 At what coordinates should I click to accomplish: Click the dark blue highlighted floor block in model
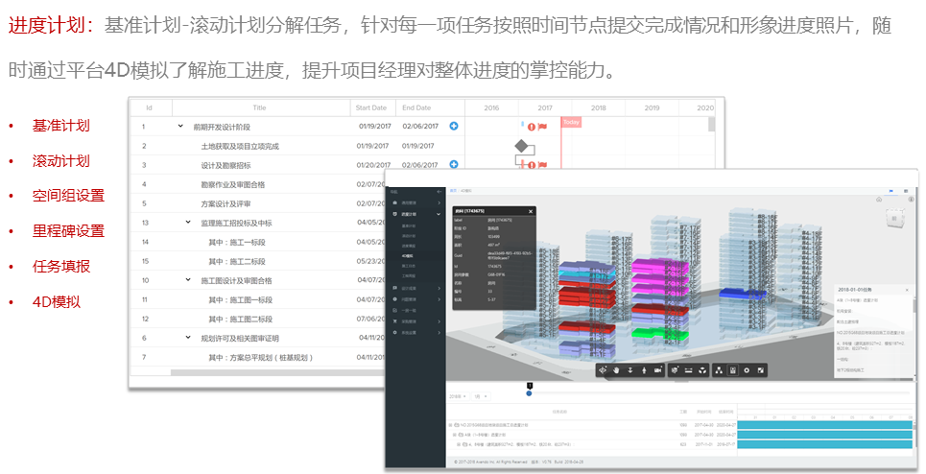743,294
